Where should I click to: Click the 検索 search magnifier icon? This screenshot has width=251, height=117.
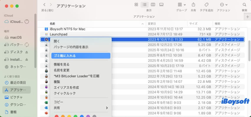pos(244,5)
